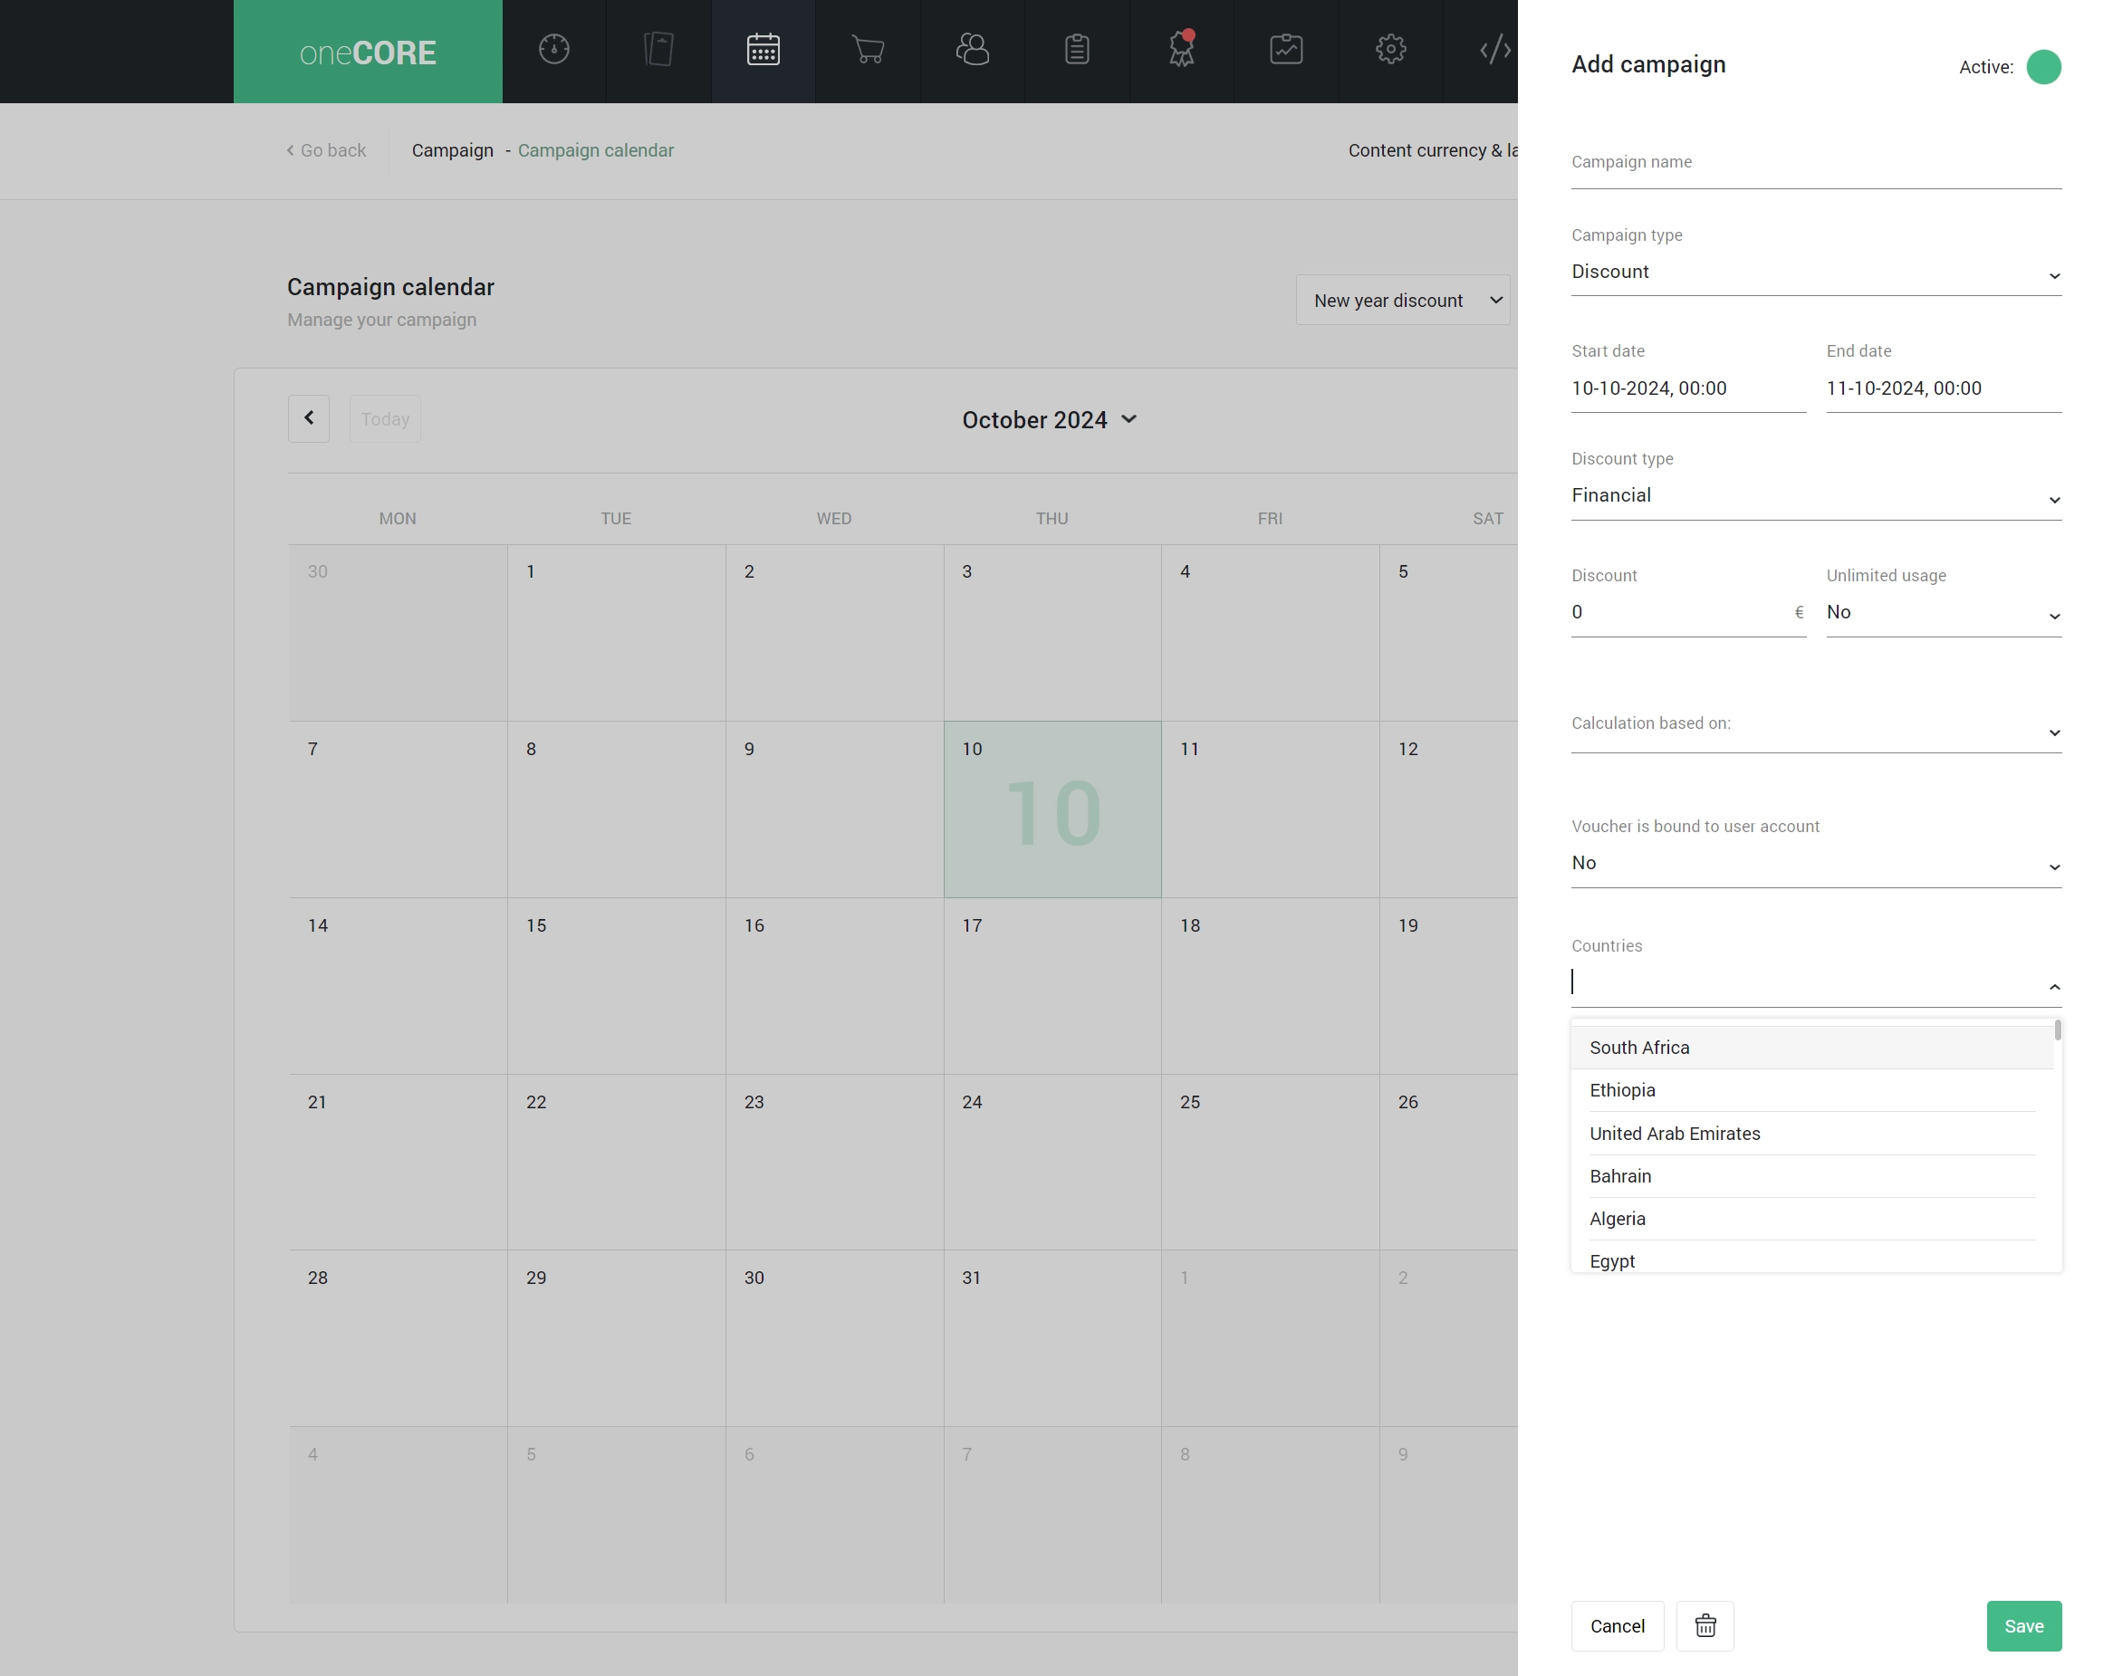Choose Ethiopia in the countries list
2113x1676 pixels.
(x=1621, y=1090)
